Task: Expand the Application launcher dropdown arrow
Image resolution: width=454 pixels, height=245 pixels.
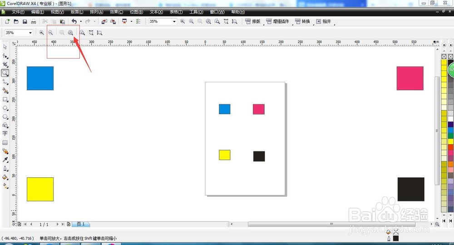Action: (x=131, y=21)
